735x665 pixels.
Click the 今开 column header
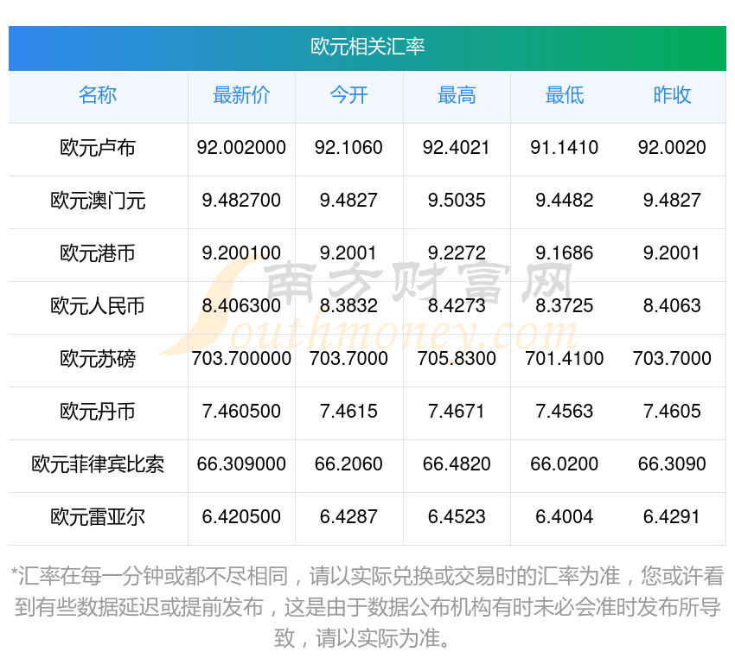point(348,95)
